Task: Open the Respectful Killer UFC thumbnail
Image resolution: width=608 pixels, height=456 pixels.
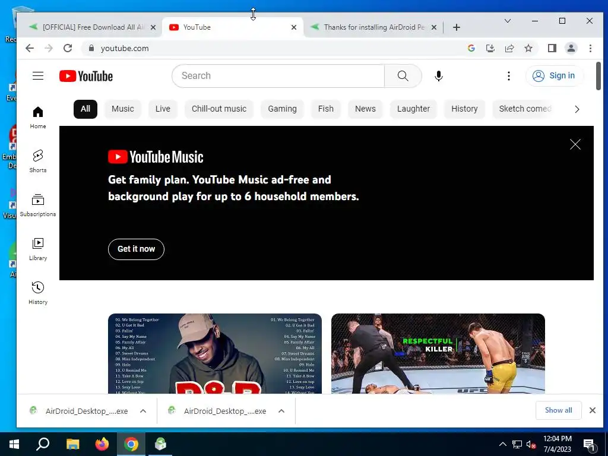Action: click(x=438, y=354)
